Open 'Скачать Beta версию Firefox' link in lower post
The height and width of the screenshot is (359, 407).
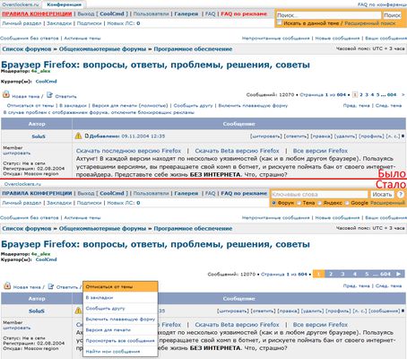pos(237,325)
